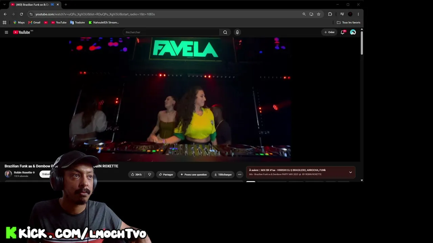Open the media control icon in toolbar
Image resolution: width=433 pixels, height=243 pixels.
coord(342,14)
